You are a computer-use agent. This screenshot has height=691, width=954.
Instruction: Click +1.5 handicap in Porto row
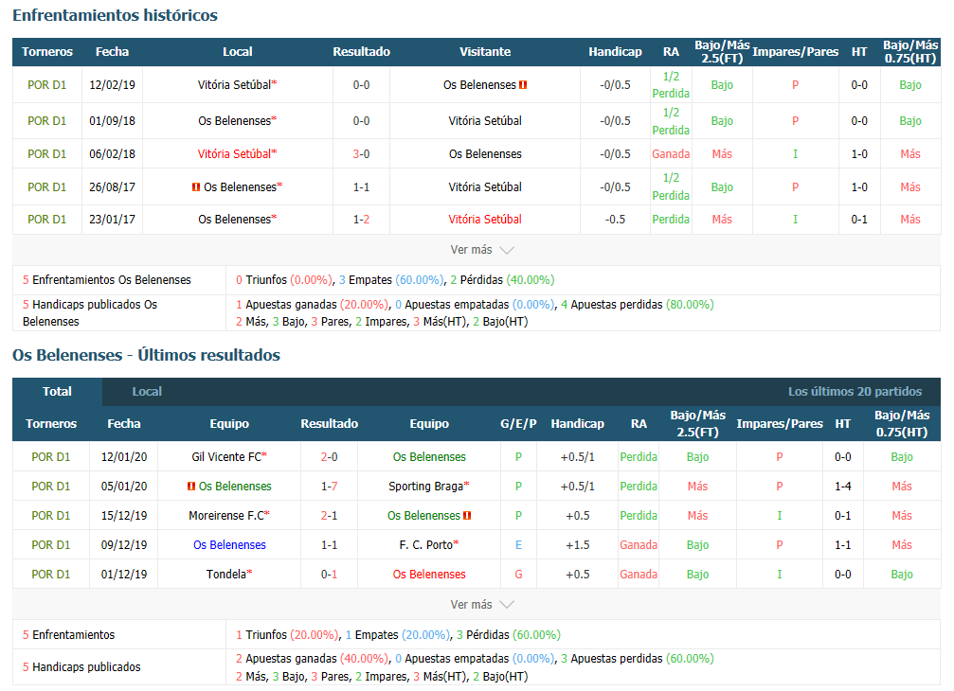tap(577, 545)
